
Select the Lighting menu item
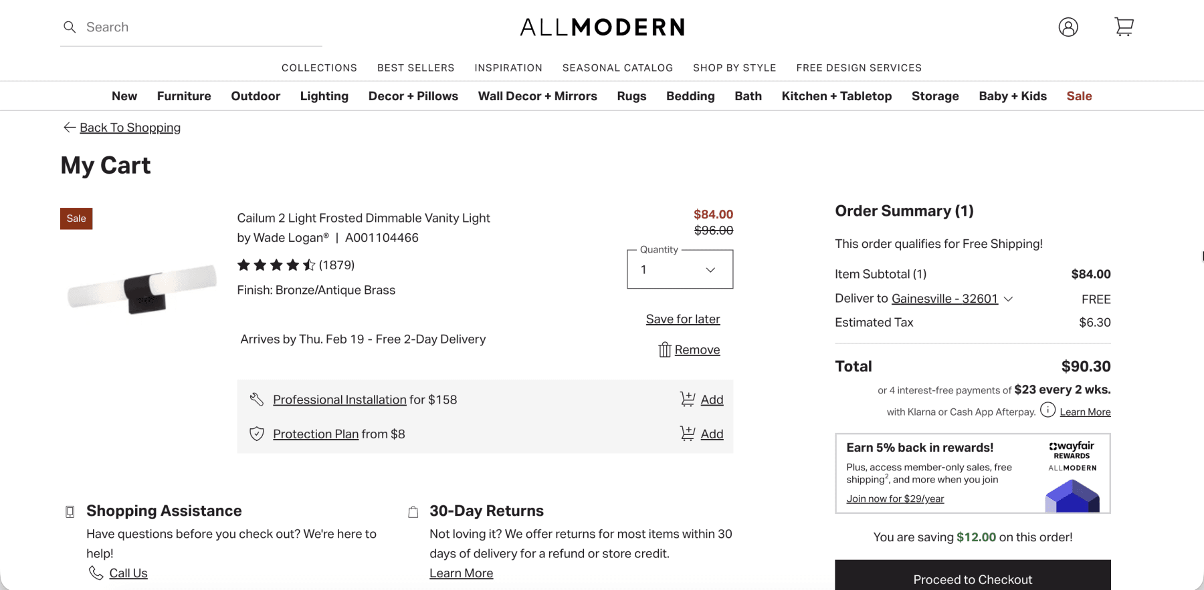coord(324,96)
